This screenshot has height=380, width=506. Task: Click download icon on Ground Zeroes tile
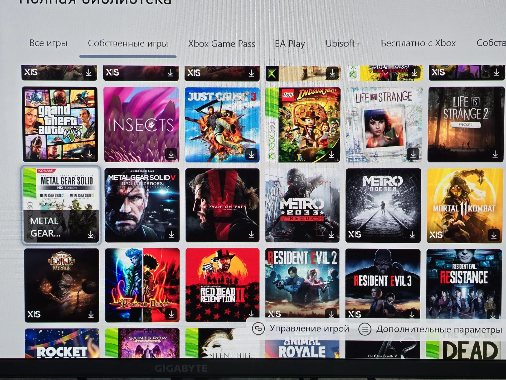tap(171, 234)
